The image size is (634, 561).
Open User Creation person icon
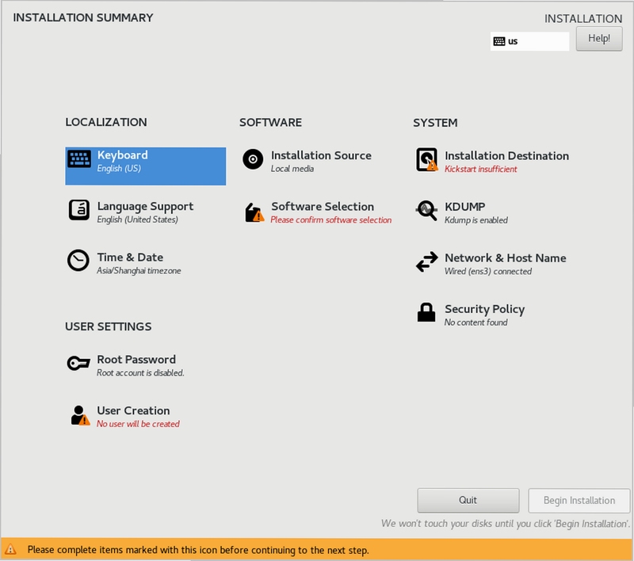[80, 415]
